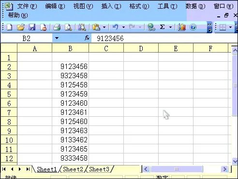Select column C header

click(106, 48)
